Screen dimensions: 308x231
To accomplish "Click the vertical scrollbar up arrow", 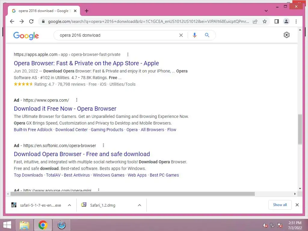I will pos(300,30).
